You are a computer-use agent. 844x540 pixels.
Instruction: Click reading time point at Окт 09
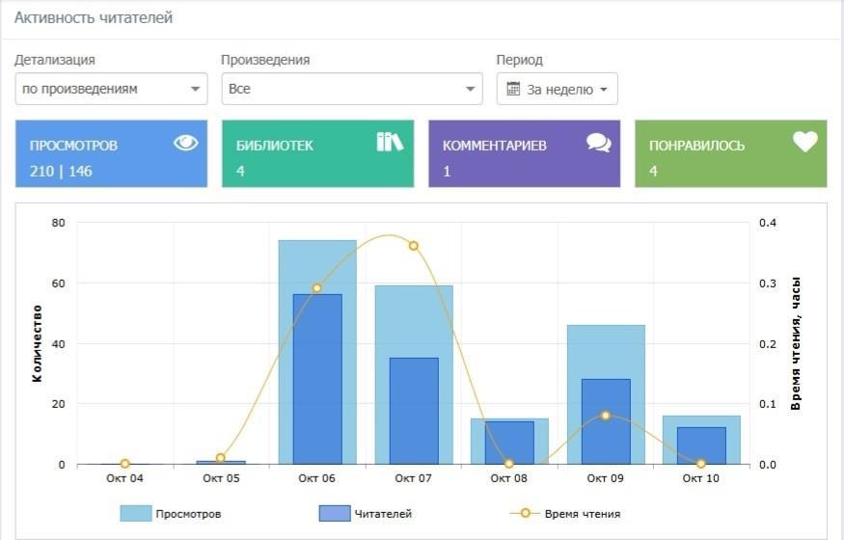pyautogui.click(x=606, y=416)
